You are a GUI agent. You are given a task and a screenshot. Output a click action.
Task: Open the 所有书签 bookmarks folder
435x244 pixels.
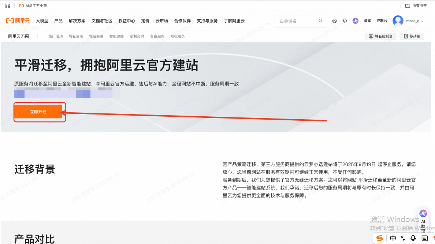click(416, 6)
